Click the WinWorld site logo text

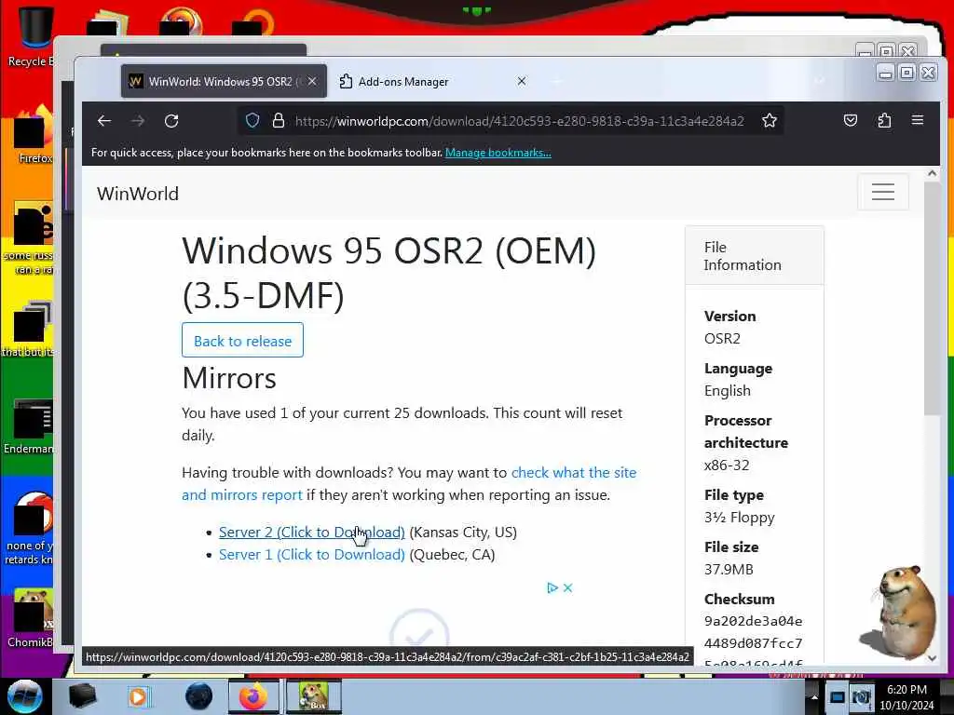click(x=138, y=194)
